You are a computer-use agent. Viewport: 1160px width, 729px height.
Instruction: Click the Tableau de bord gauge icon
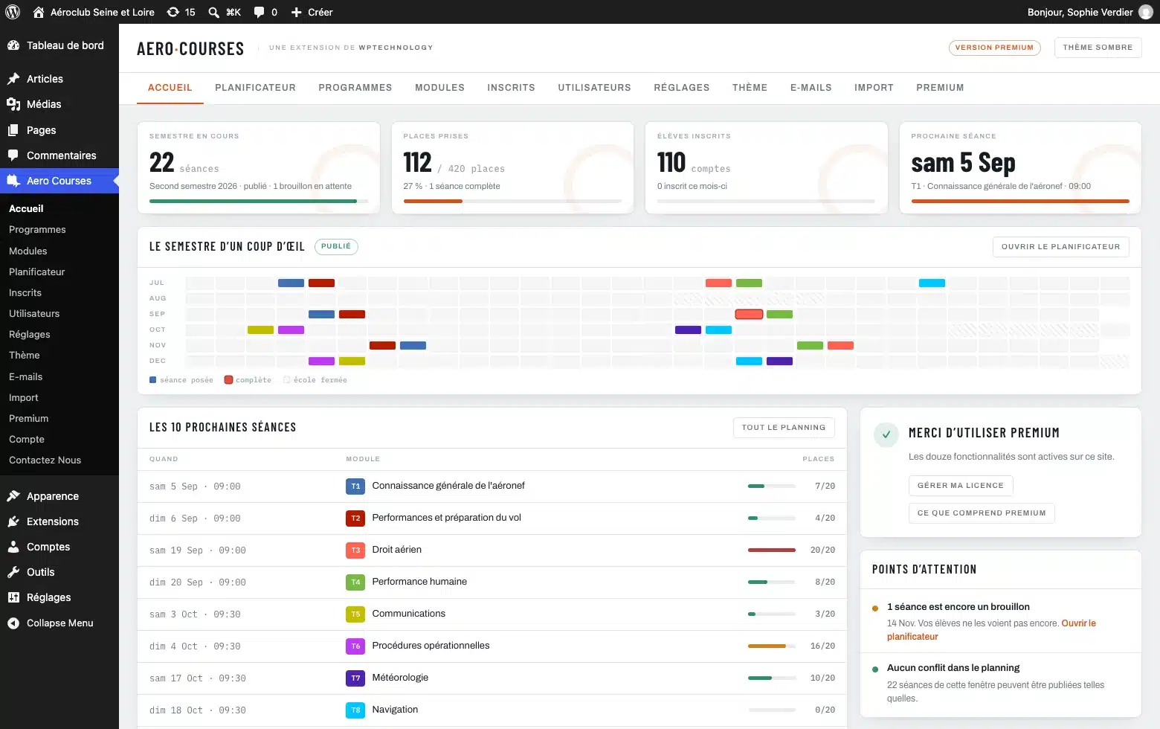click(x=13, y=45)
